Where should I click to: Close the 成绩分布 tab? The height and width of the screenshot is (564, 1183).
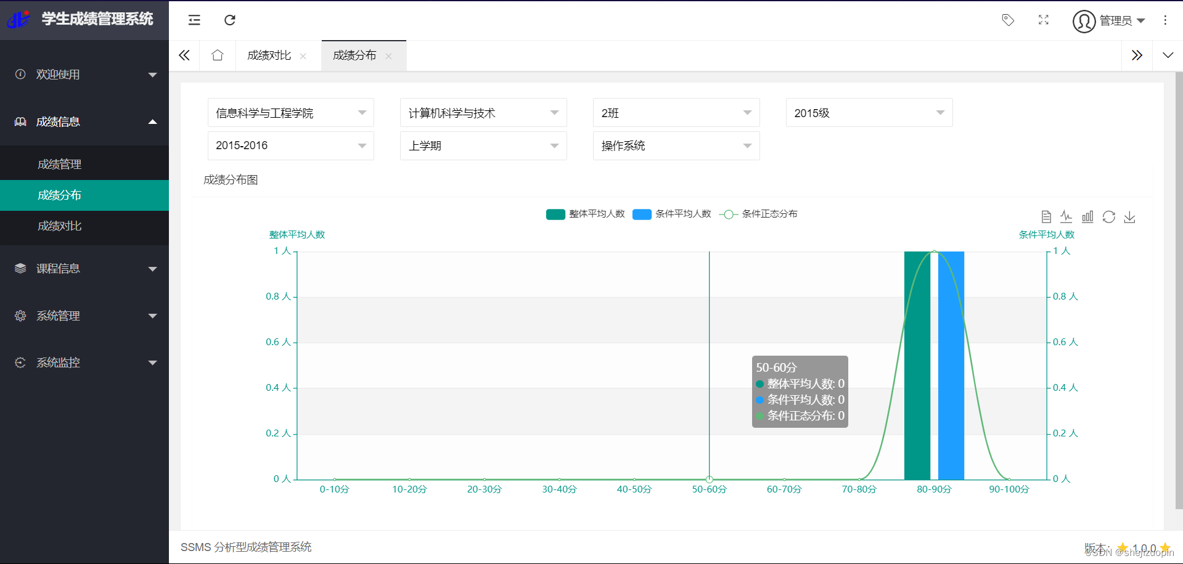pos(388,56)
